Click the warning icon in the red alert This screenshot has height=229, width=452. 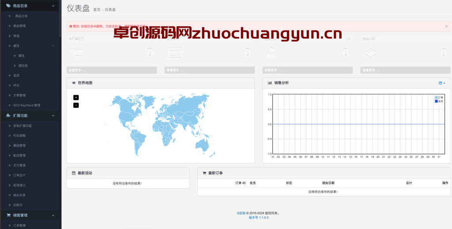pyautogui.click(x=71, y=26)
